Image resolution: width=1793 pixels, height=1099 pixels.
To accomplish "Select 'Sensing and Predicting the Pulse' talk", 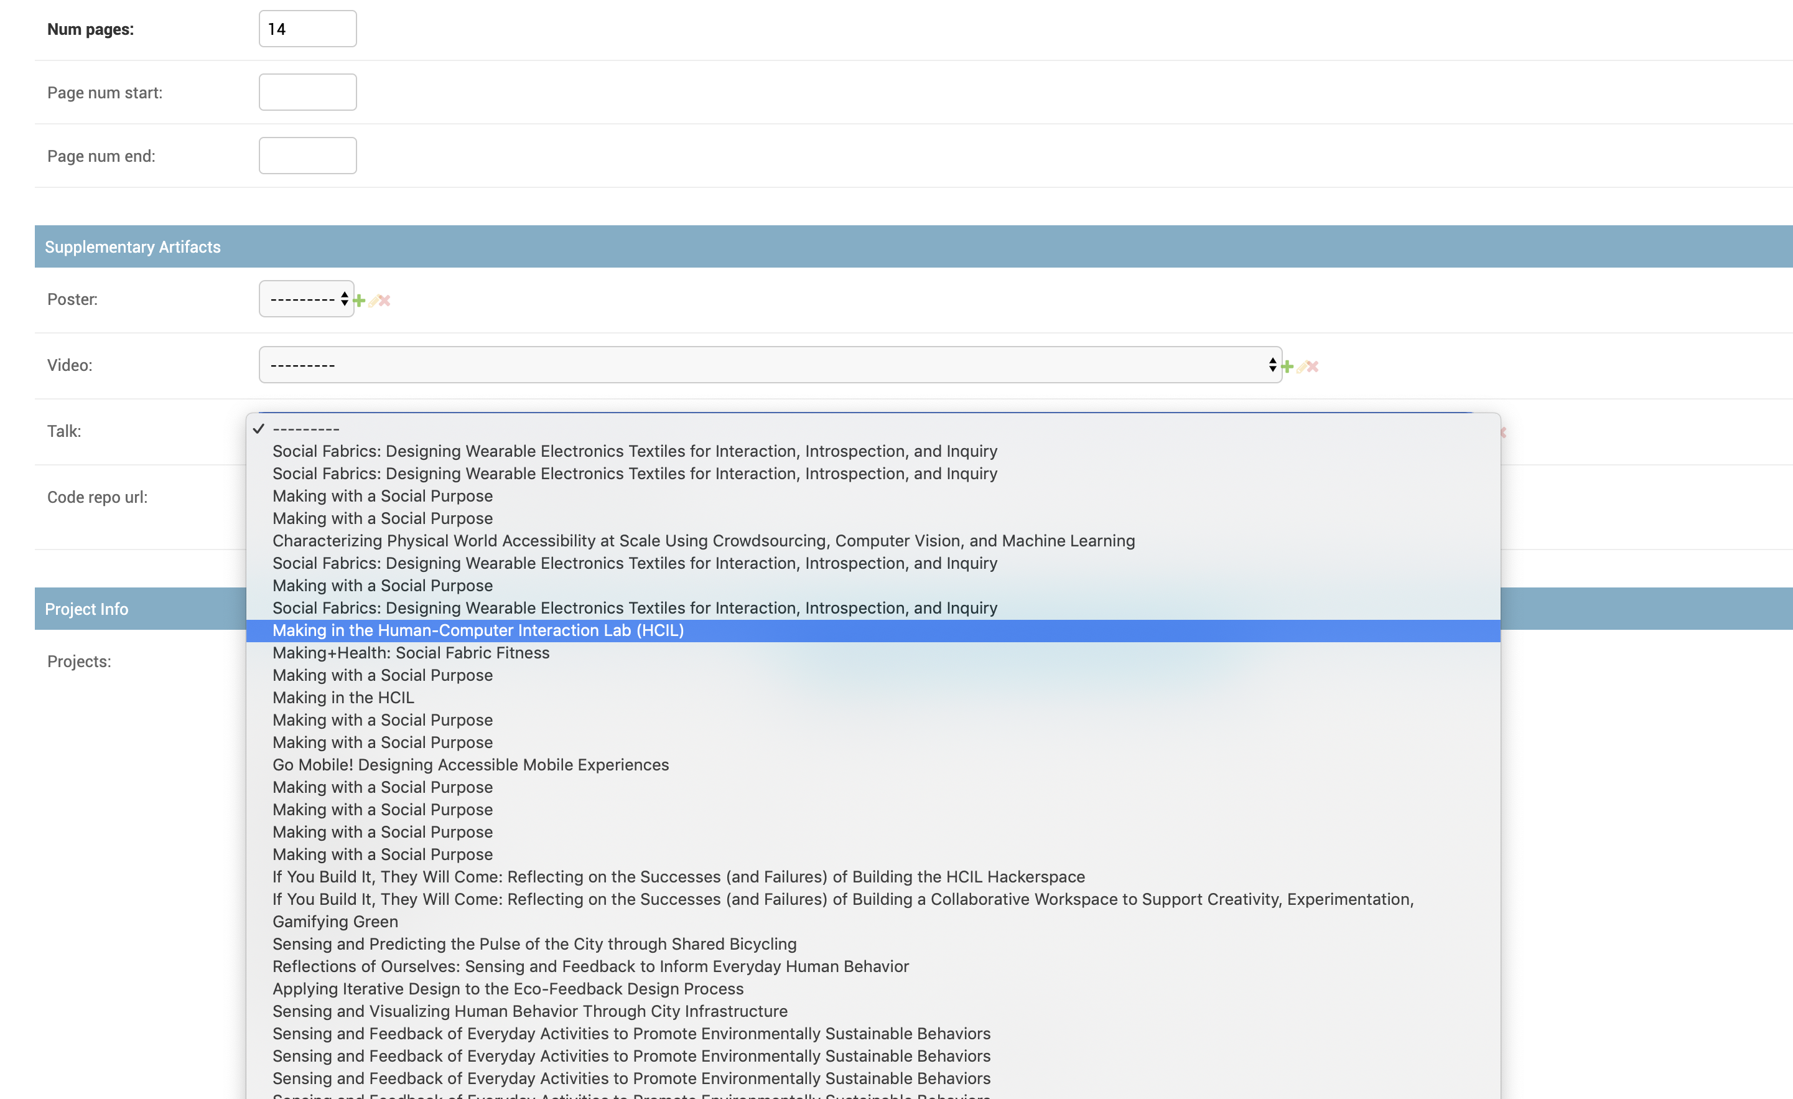I will click(534, 943).
